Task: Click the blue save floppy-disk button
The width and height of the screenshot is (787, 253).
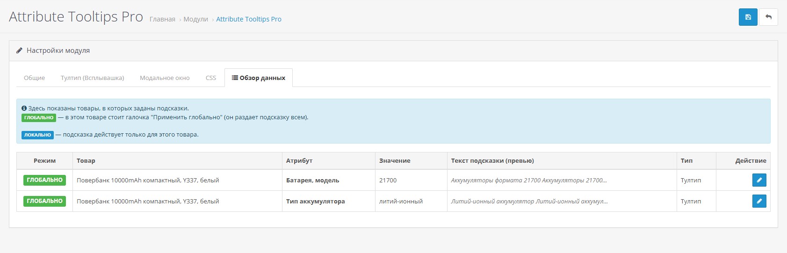Action: pyautogui.click(x=748, y=17)
